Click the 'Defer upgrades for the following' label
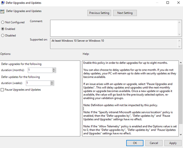Image resolution: width=183 pixels, height=148 pixels. click(21, 64)
